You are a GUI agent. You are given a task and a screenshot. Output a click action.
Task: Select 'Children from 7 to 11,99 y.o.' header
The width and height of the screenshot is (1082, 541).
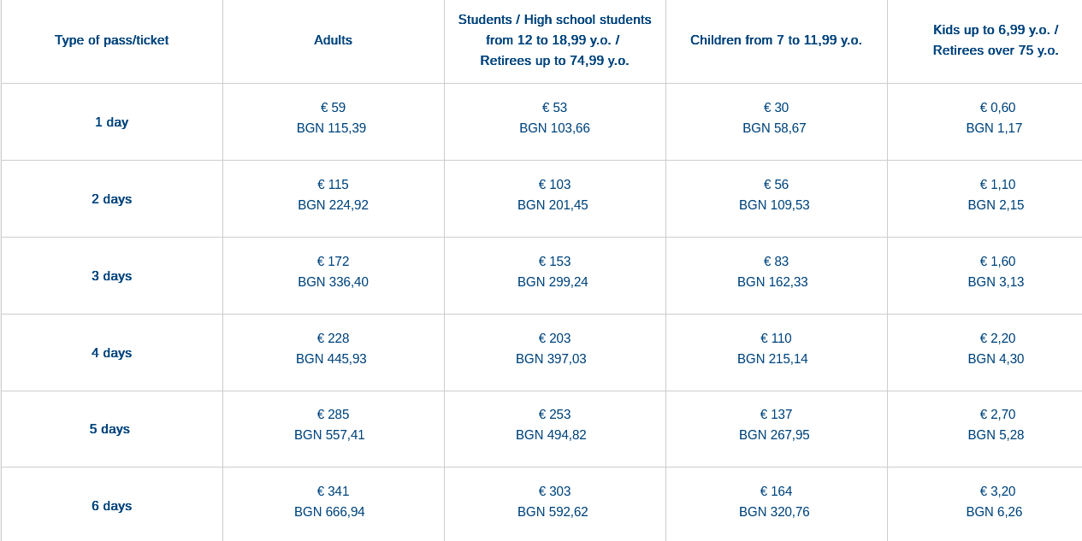coord(776,40)
